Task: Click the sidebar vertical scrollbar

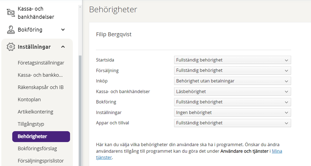Action: click(x=80, y=111)
